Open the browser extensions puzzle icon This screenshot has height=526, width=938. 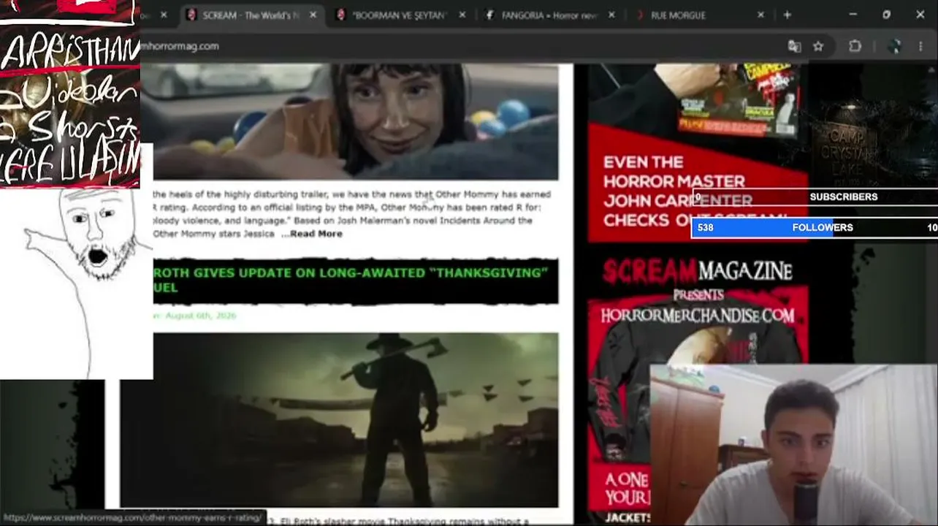coord(855,46)
